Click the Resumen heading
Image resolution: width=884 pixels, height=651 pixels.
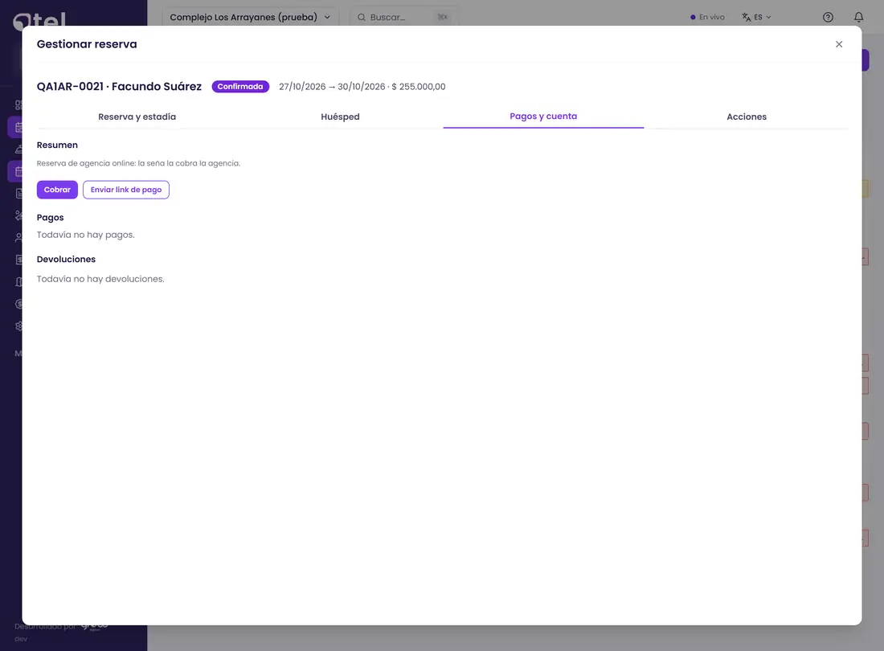[x=57, y=145]
